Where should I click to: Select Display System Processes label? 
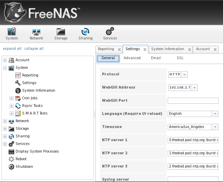(37, 152)
